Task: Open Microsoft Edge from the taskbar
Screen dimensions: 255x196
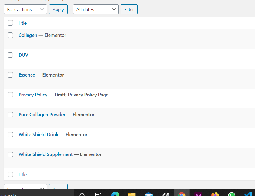Action: [x=115, y=194]
